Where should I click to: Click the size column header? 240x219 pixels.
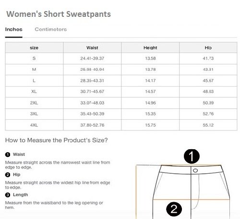pos(34,48)
